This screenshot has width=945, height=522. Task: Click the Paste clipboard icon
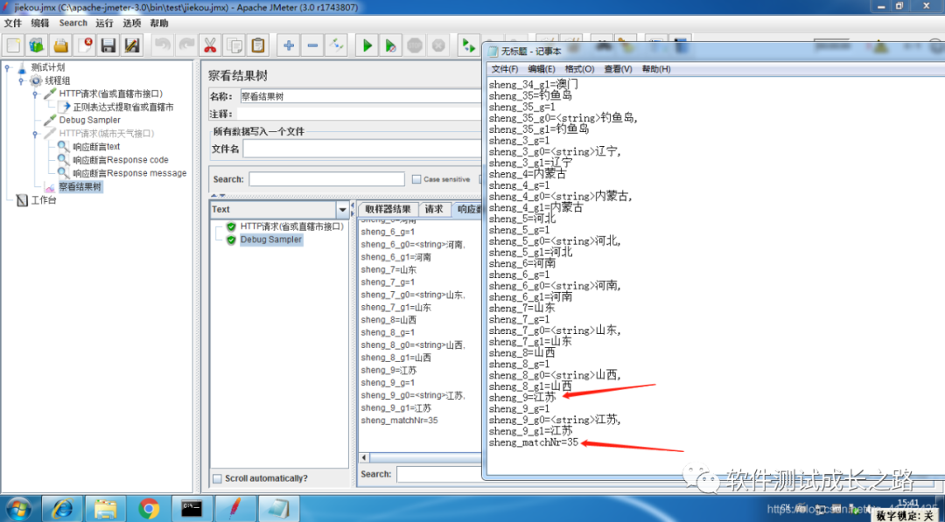258,45
